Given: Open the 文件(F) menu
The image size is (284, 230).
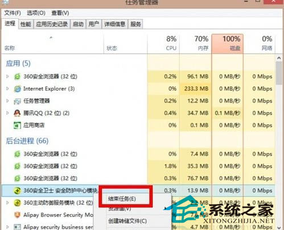Looking at the screenshot, I should point(13,13).
